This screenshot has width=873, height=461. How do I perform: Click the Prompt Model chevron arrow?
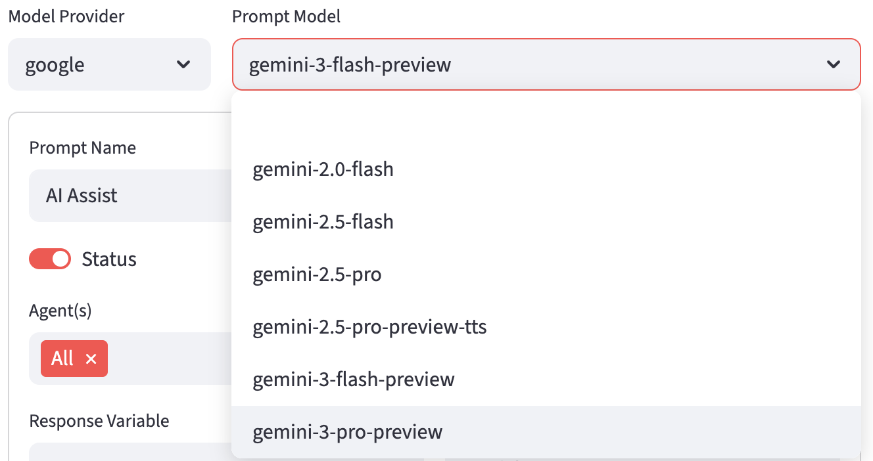pos(834,64)
